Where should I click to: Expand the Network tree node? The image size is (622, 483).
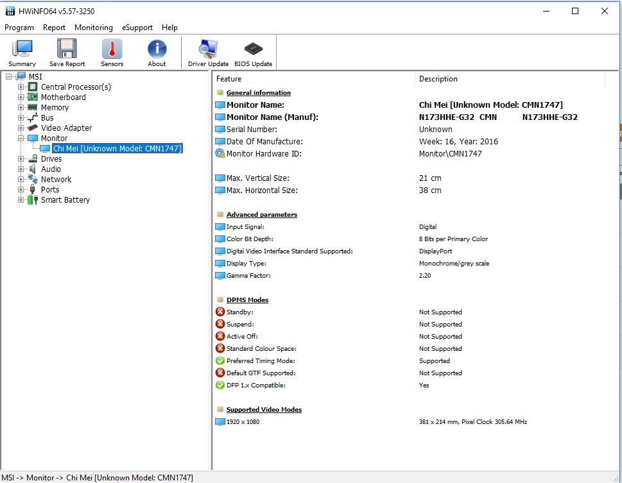(x=21, y=179)
